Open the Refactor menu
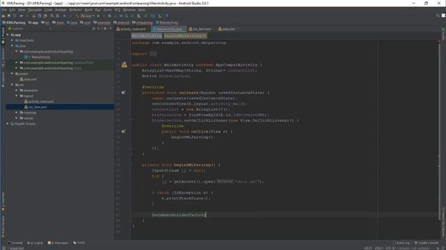 click(75, 10)
